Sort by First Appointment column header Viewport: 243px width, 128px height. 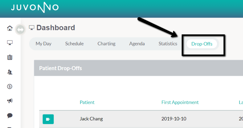[180, 102]
